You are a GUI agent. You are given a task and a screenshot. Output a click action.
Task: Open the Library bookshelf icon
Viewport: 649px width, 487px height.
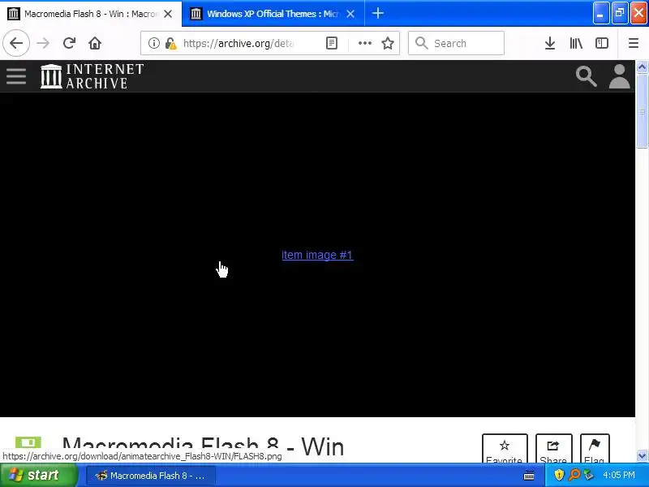tap(576, 43)
